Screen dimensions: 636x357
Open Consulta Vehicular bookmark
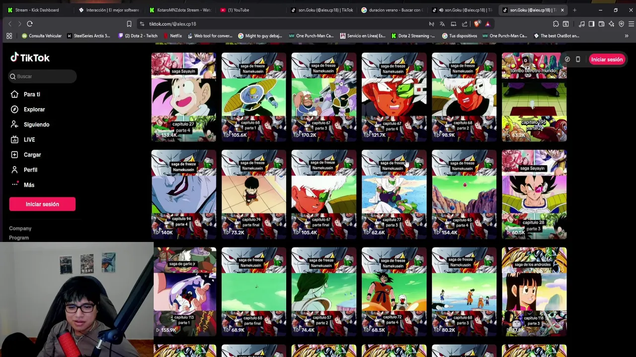pyautogui.click(x=41, y=36)
